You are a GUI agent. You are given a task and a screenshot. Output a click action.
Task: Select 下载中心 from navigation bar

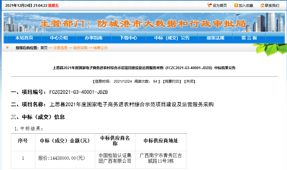coord(128,38)
